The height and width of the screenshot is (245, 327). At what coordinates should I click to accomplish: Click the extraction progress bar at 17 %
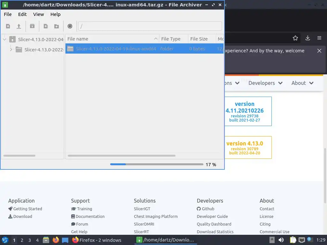[156, 164]
